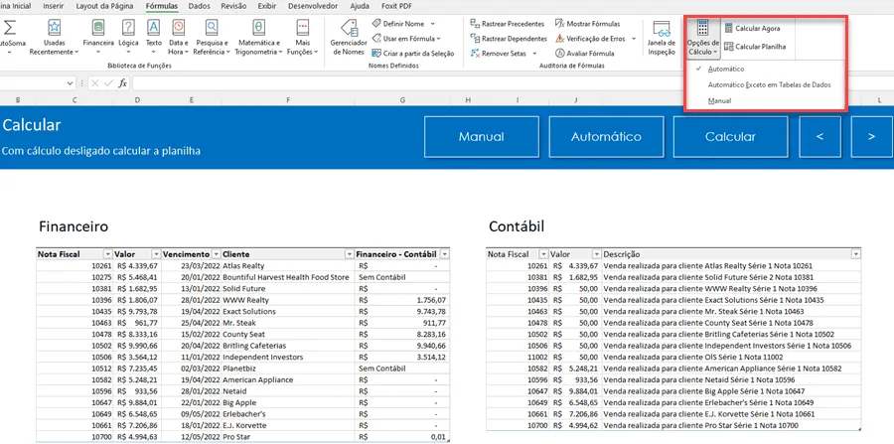Toggle Mostrar Fórmulas
Viewport: 894px width, 444px height.
[x=587, y=24]
